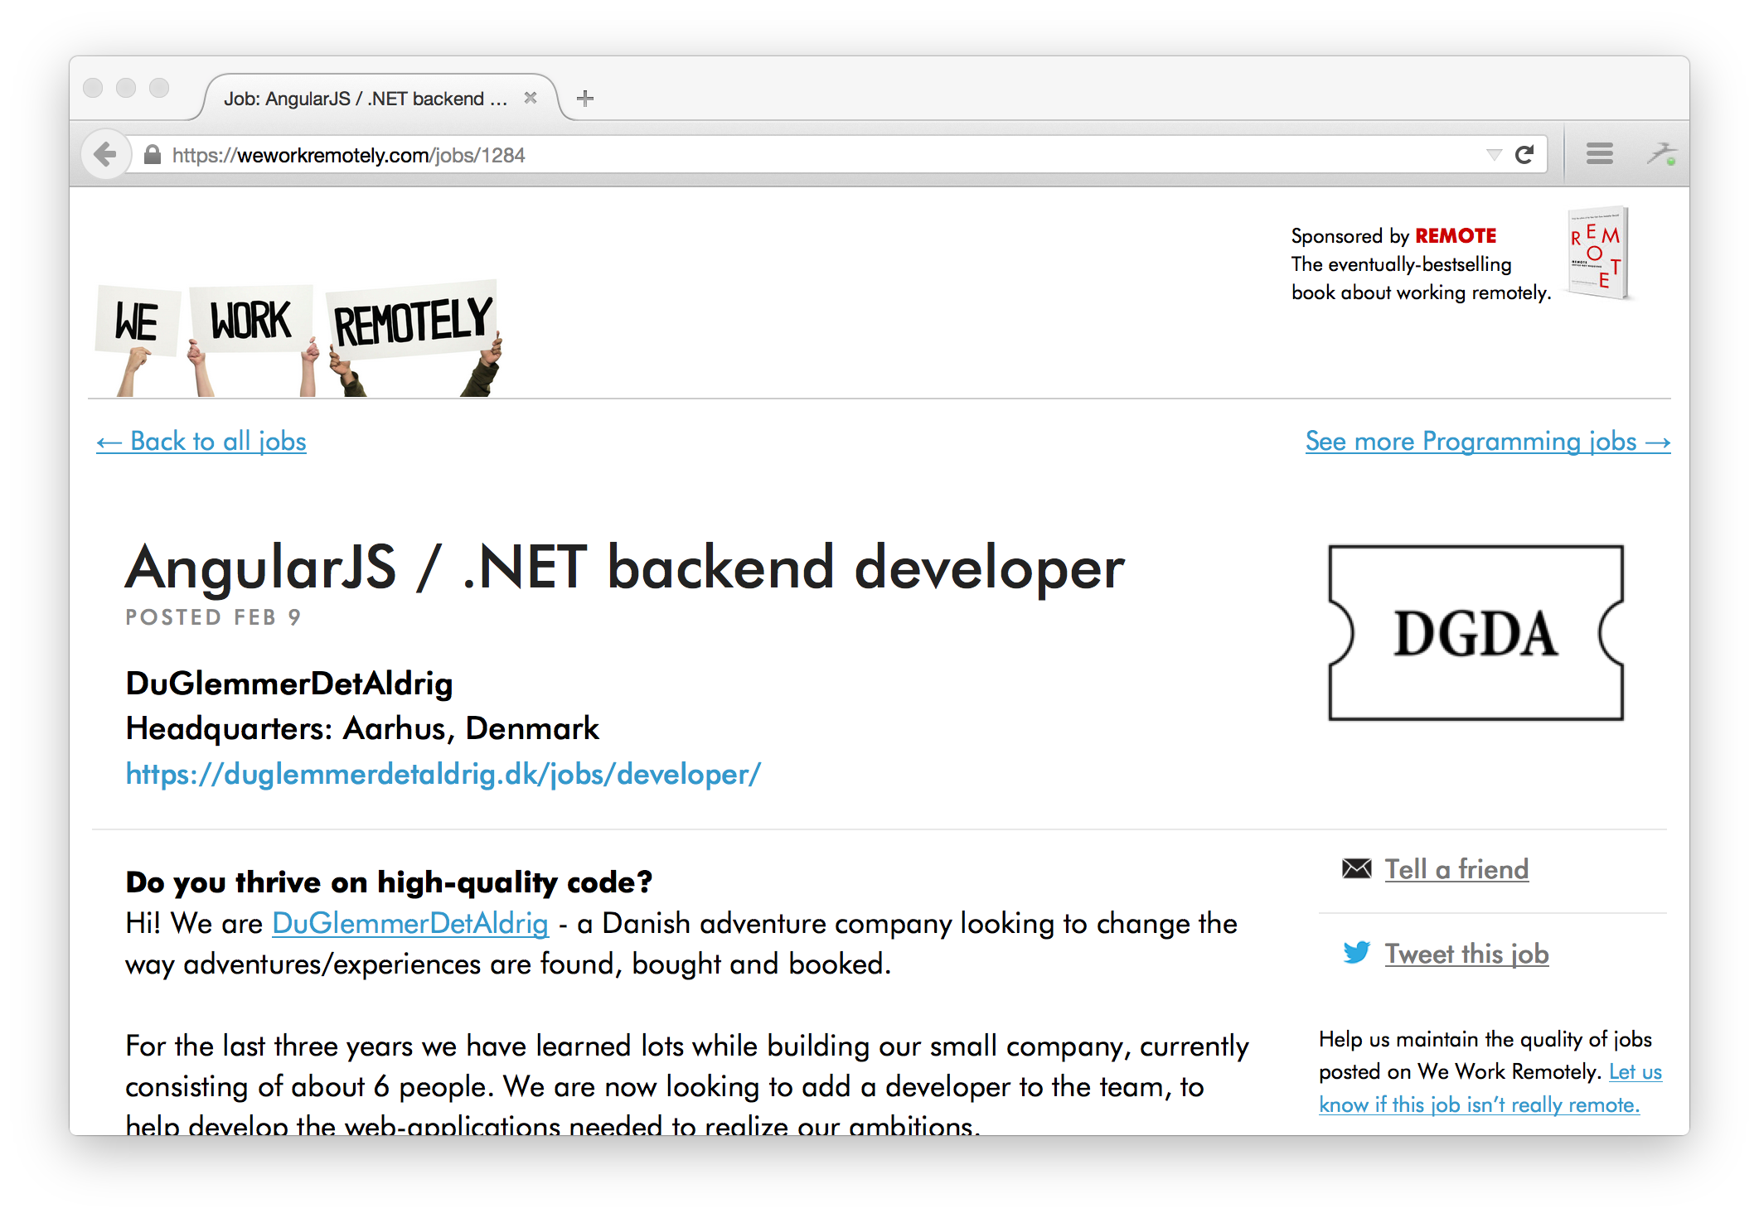Click the DGDA company logo

tap(1476, 633)
